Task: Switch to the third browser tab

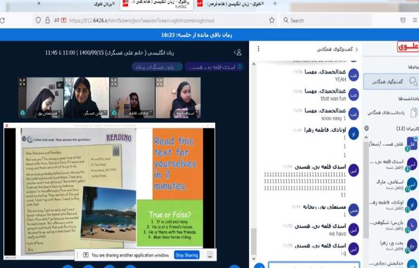Action: (231, 4)
